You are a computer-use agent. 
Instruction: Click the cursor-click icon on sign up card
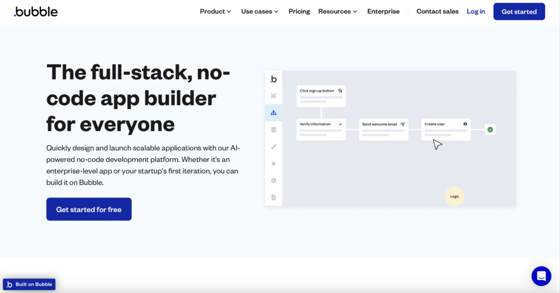tap(340, 91)
